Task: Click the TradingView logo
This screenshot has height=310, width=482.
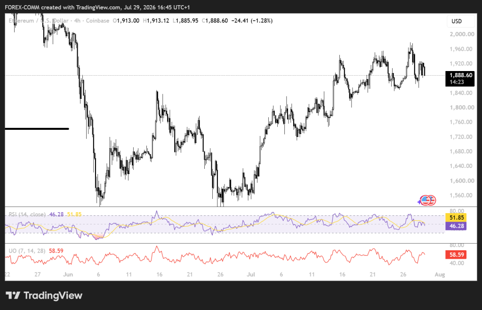Action: pyautogui.click(x=44, y=295)
